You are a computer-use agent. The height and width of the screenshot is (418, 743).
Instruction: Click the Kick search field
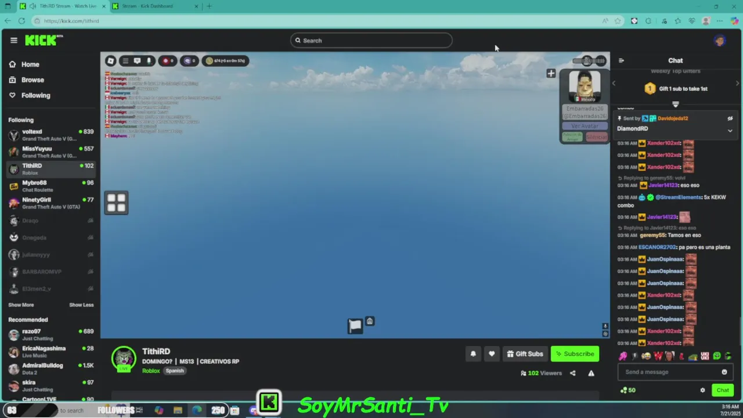tap(371, 40)
